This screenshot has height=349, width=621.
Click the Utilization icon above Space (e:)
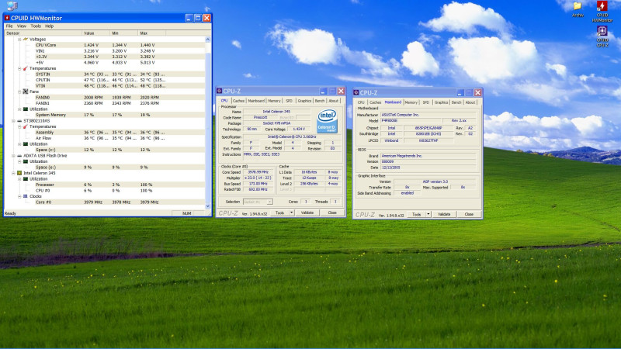click(26, 161)
